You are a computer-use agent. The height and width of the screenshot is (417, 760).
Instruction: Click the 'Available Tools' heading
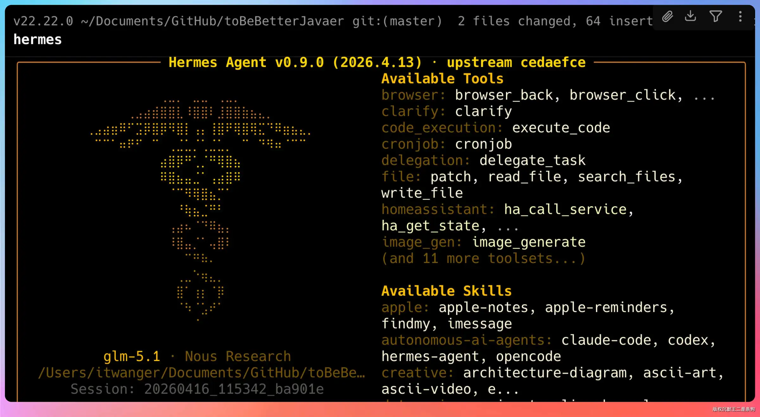click(442, 79)
